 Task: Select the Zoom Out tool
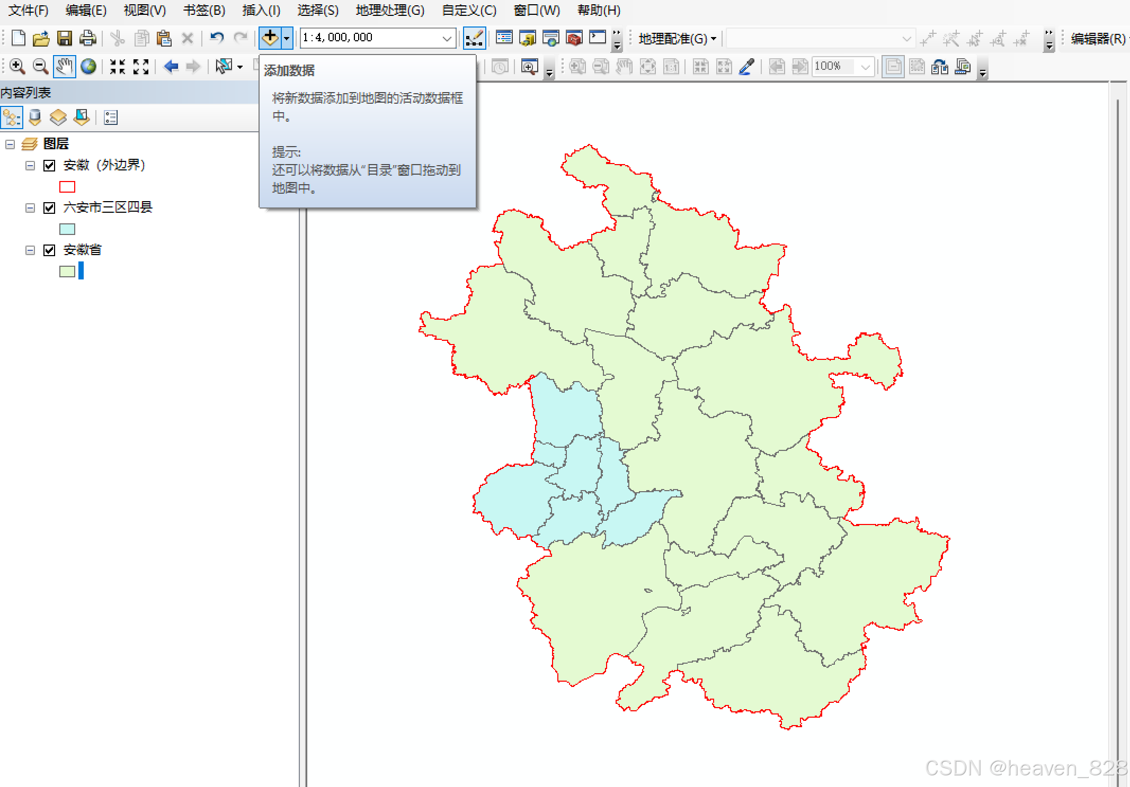pyautogui.click(x=40, y=66)
